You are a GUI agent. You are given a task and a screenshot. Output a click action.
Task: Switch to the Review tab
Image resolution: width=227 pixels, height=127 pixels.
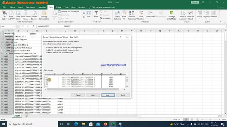tap(59, 7)
